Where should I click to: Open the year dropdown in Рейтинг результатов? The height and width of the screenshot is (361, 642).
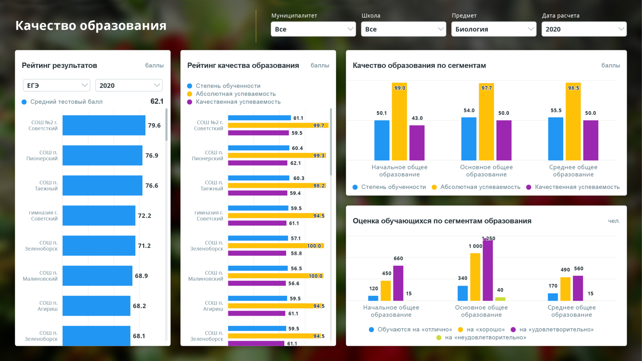(129, 85)
